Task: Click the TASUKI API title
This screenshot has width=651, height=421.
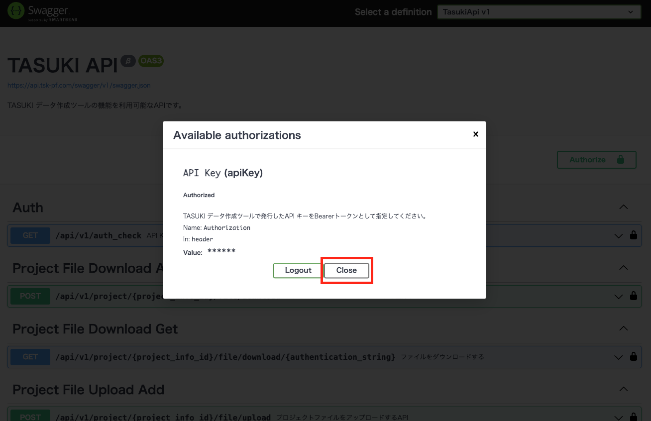Action: click(63, 66)
